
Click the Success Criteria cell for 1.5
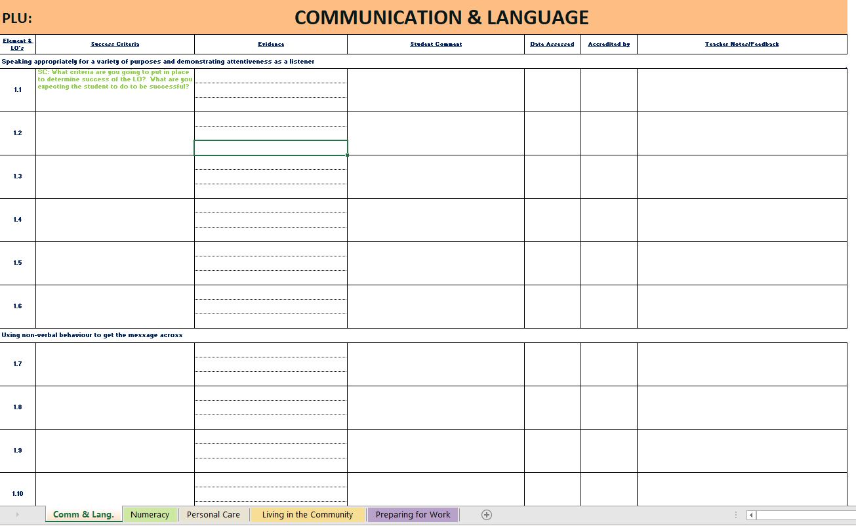click(115, 263)
